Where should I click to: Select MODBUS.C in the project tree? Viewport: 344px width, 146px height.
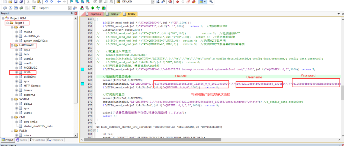(30, 68)
